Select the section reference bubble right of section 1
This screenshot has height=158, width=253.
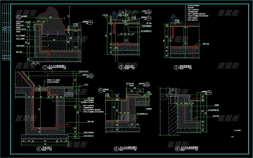click(x=90, y=22)
